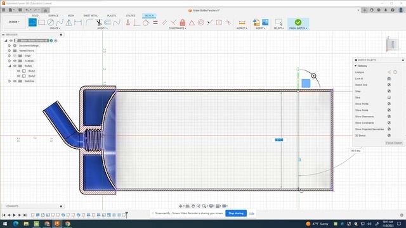
Task: Apply the Equilateral triangle constraint icon
Action: click(x=192, y=23)
